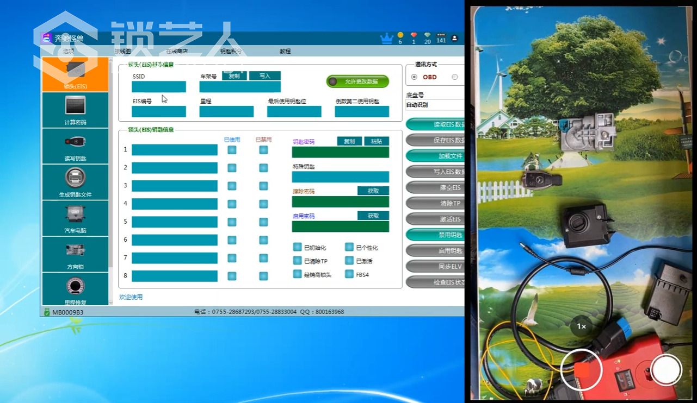Toggle the 已个性化 checkbox

[349, 247]
